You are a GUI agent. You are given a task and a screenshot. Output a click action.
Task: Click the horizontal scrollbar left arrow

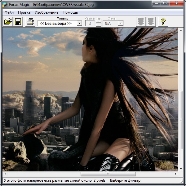[x=5, y=174]
